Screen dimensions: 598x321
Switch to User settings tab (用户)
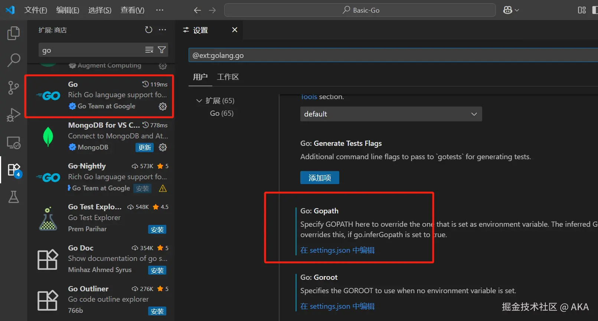point(200,77)
